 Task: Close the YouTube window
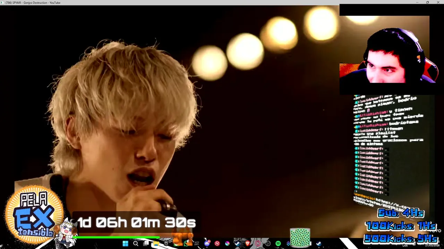coord(438,2)
